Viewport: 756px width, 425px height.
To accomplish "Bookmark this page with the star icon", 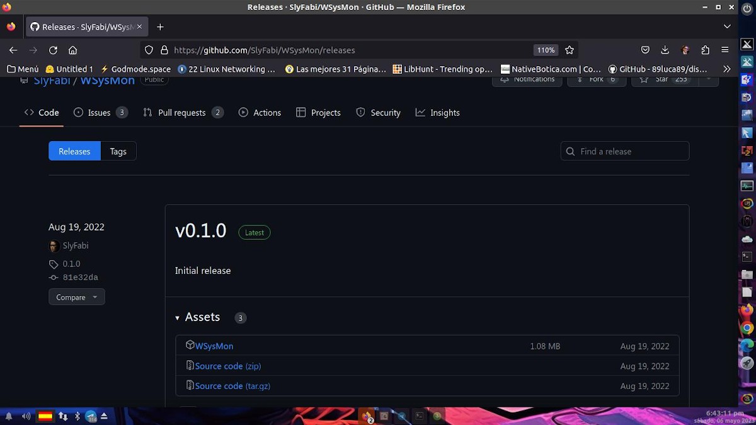I will click(x=570, y=50).
